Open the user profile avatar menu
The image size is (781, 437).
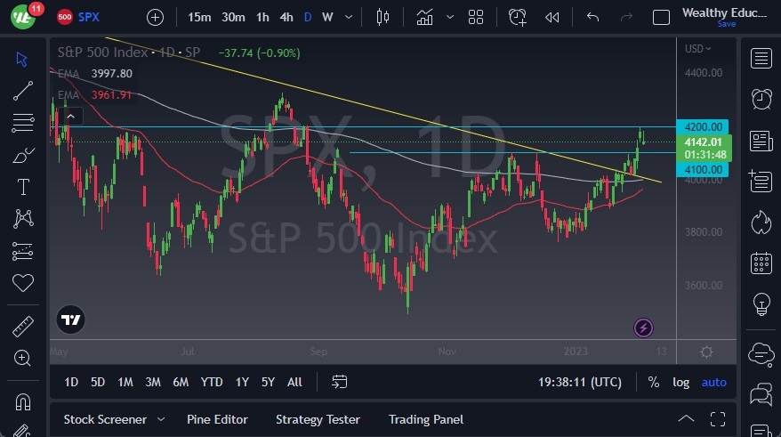point(23,17)
